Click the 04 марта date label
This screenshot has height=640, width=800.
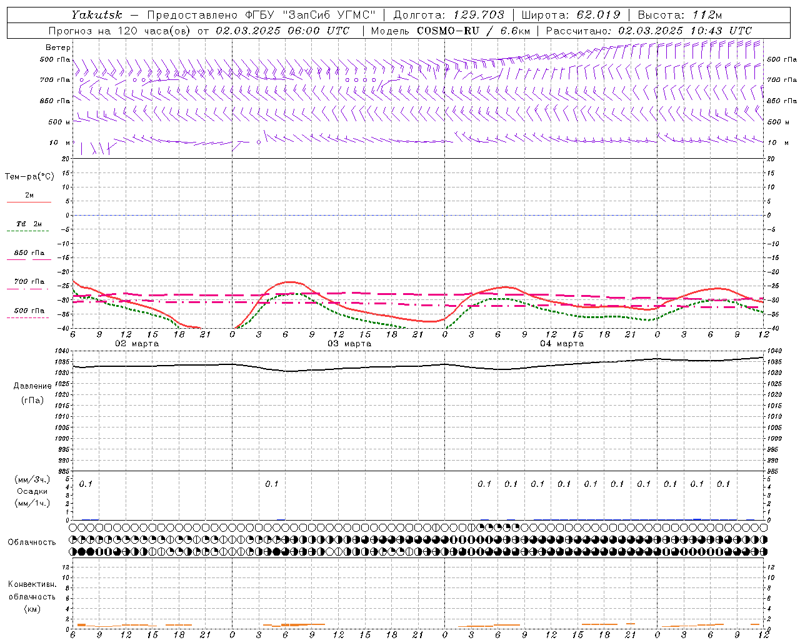562,344
